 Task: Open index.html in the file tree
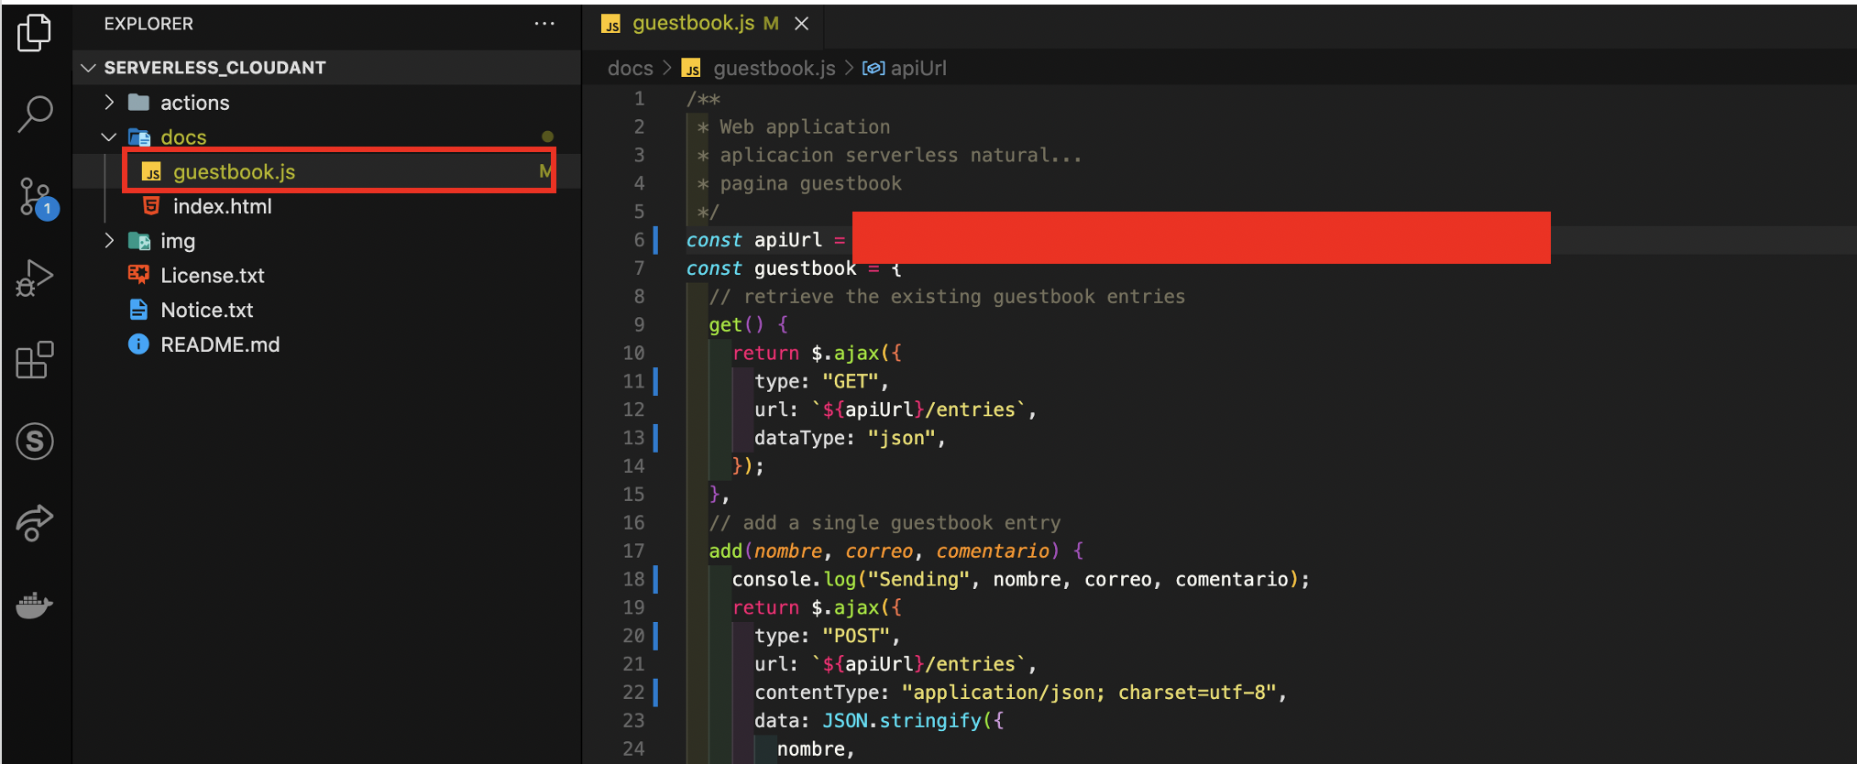222,206
